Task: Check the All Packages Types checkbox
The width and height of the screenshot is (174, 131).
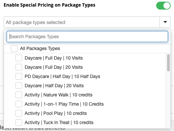Action: 14,49
